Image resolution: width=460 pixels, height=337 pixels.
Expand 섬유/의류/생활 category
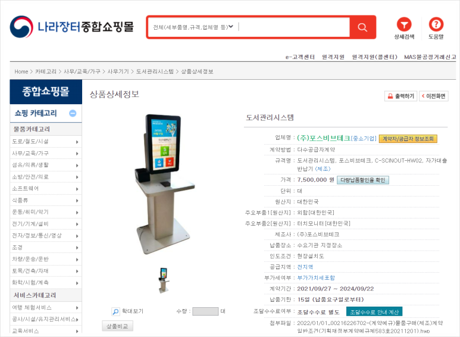coord(46,165)
